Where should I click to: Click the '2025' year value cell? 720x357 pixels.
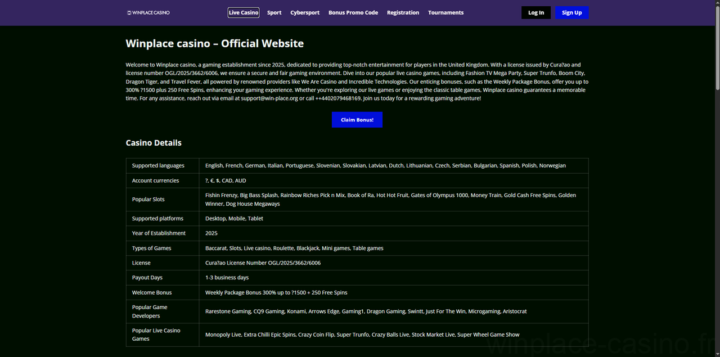tap(394, 233)
